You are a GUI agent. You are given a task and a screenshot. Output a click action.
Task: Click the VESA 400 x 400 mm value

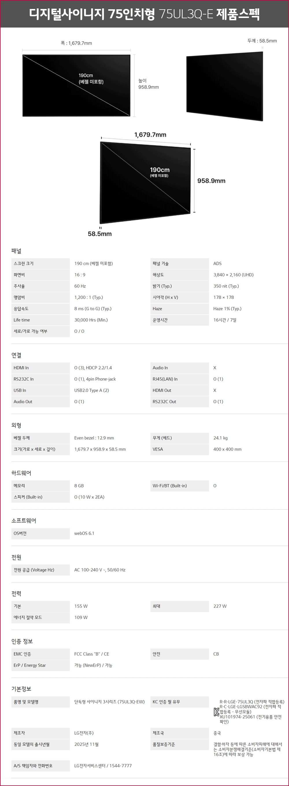(227, 450)
